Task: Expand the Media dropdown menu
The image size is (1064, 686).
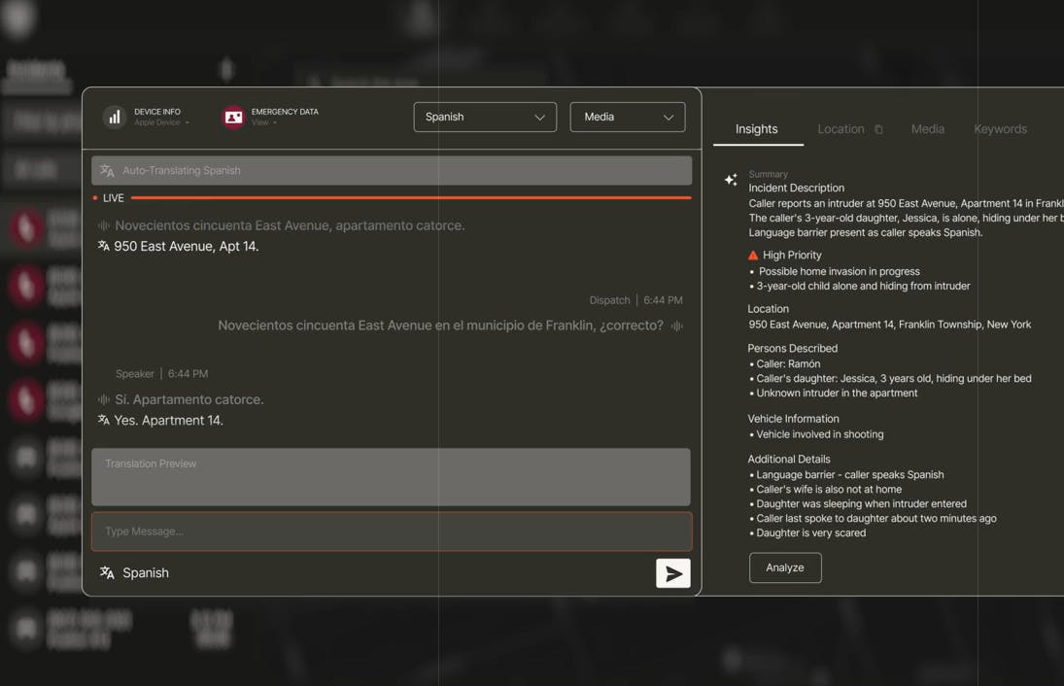Action: click(627, 117)
